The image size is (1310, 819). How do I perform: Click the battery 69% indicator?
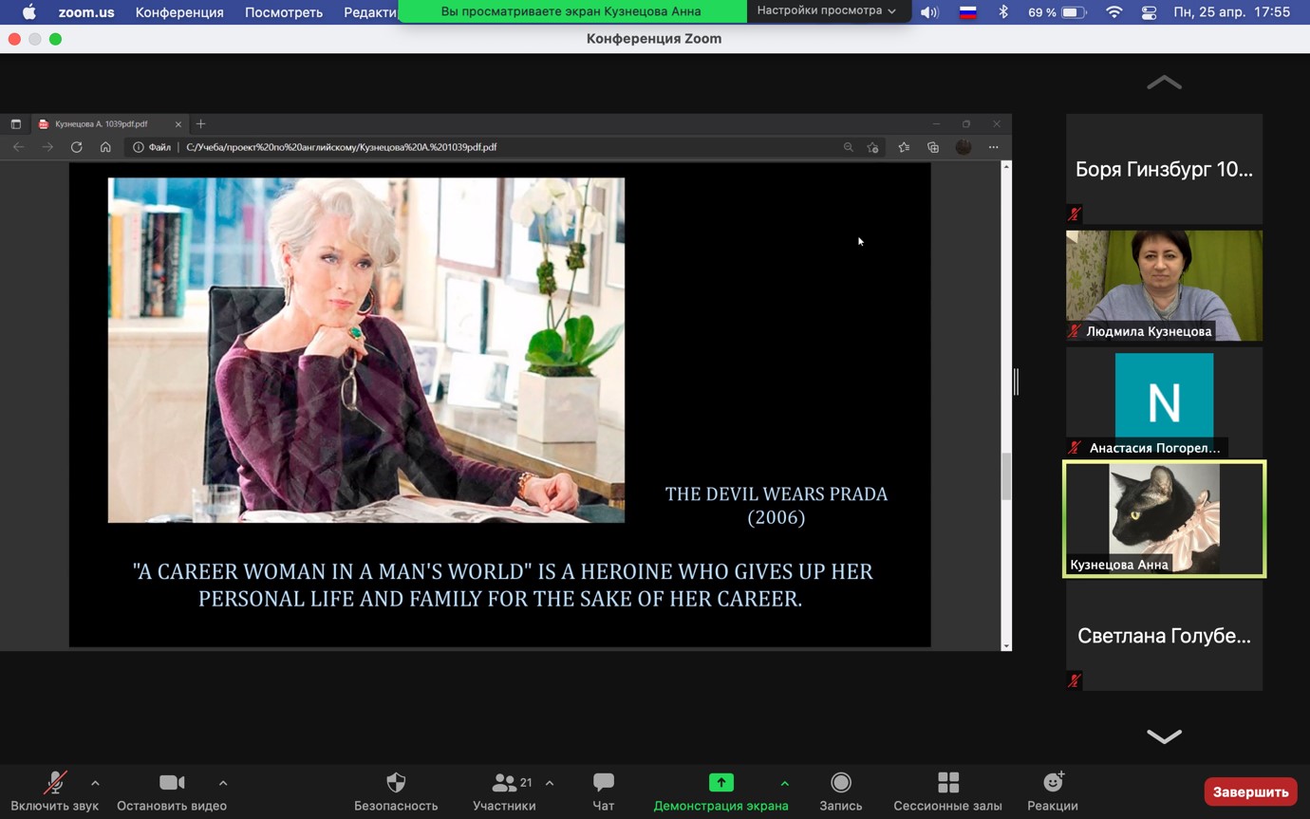point(1057,12)
